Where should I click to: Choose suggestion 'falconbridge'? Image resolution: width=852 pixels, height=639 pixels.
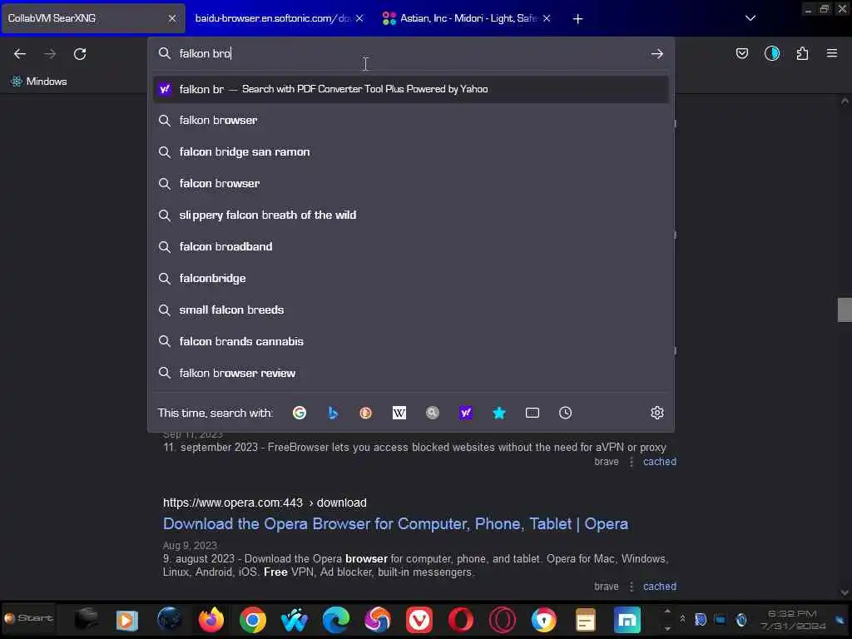(x=410, y=278)
